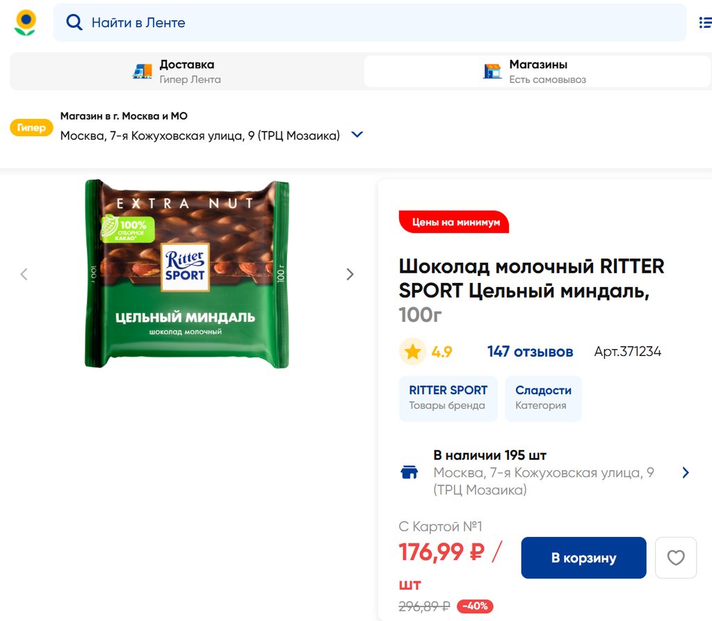The width and height of the screenshot is (712, 621).
Task: Open RITTER SPORT brand products
Action: [x=448, y=398]
